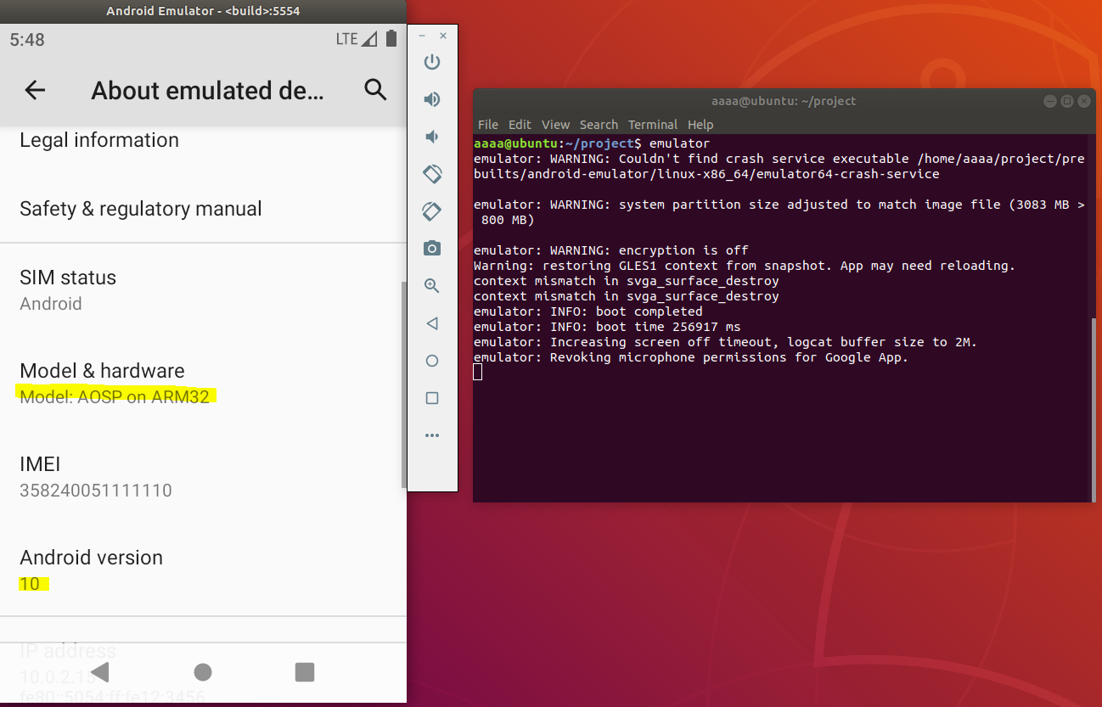Click the terminal window scrollbar
Image resolution: width=1102 pixels, height=707 pixels.
coord(1093,409)
